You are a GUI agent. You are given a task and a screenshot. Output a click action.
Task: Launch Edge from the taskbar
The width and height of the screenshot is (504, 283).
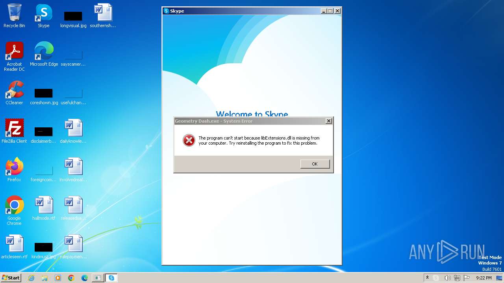point(85,278)
